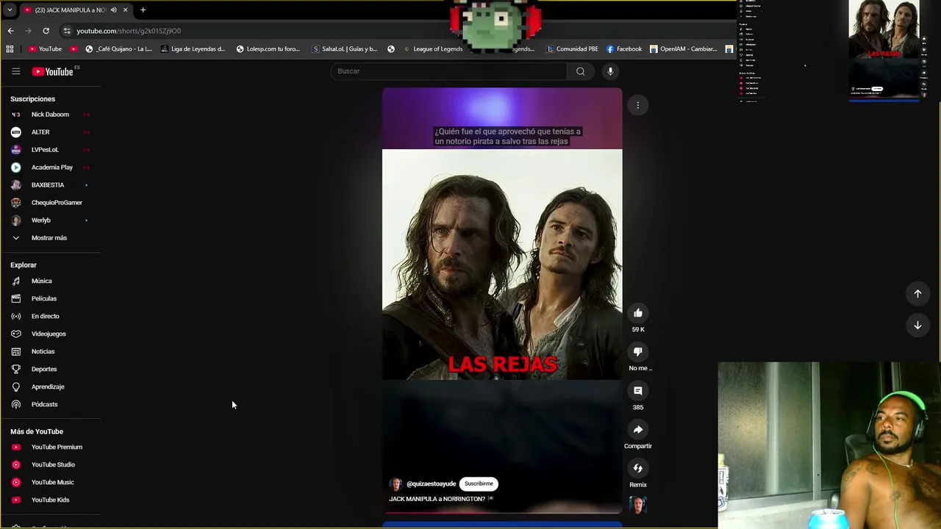Viewport: 941px width, 529px height.
Task: Open the three-dot options menu of the Short
Action: 638,105
